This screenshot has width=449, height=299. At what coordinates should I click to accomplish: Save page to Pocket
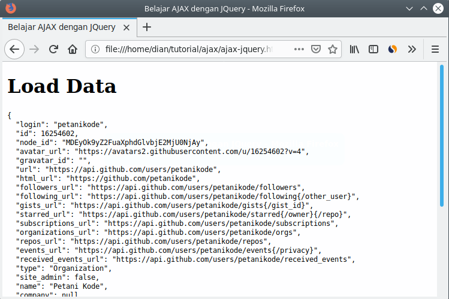(x=315, y=49)
